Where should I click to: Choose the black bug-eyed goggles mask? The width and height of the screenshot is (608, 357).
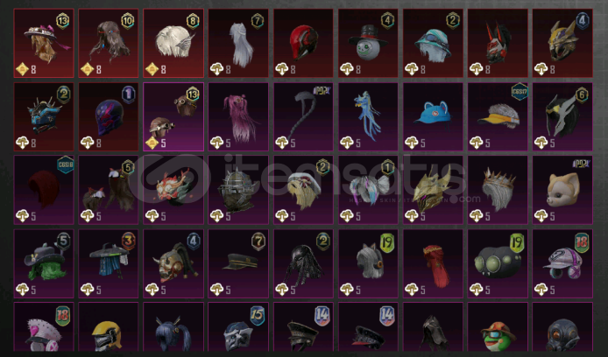coord(498,263)
